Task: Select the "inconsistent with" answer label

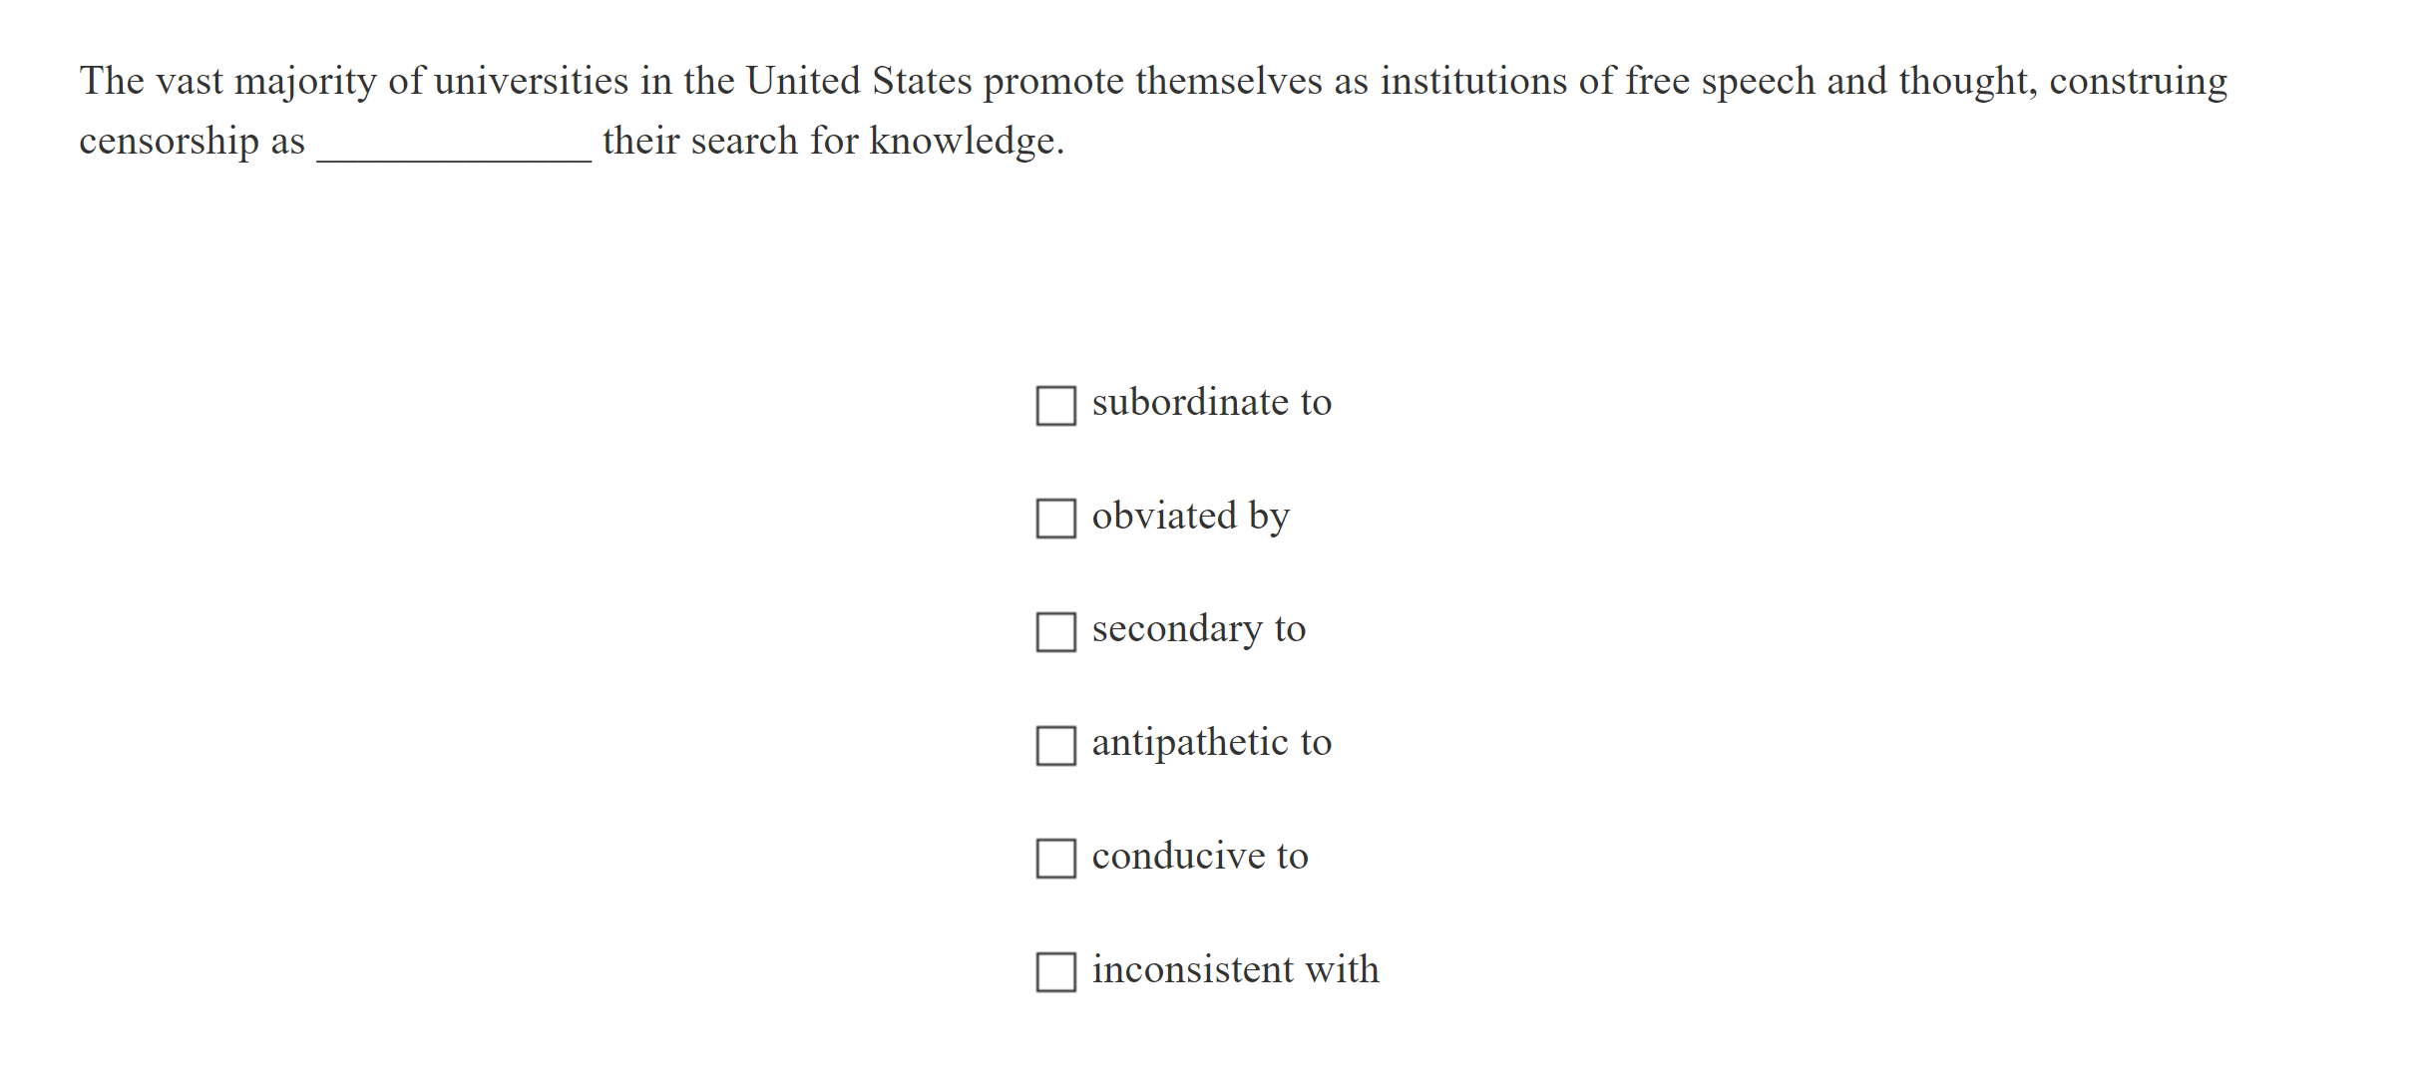Action: [1235, 969]
